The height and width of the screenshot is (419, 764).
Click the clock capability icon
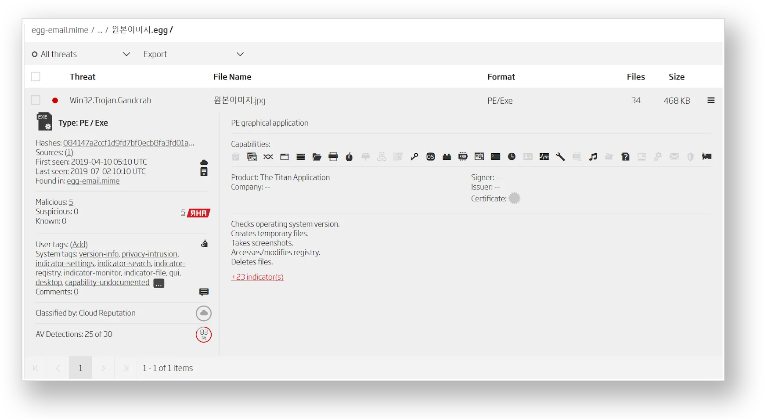(512, 157)
